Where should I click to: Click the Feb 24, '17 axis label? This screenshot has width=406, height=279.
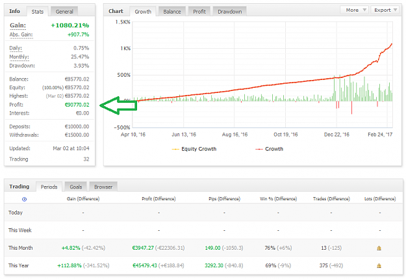[x=380, y=135]
